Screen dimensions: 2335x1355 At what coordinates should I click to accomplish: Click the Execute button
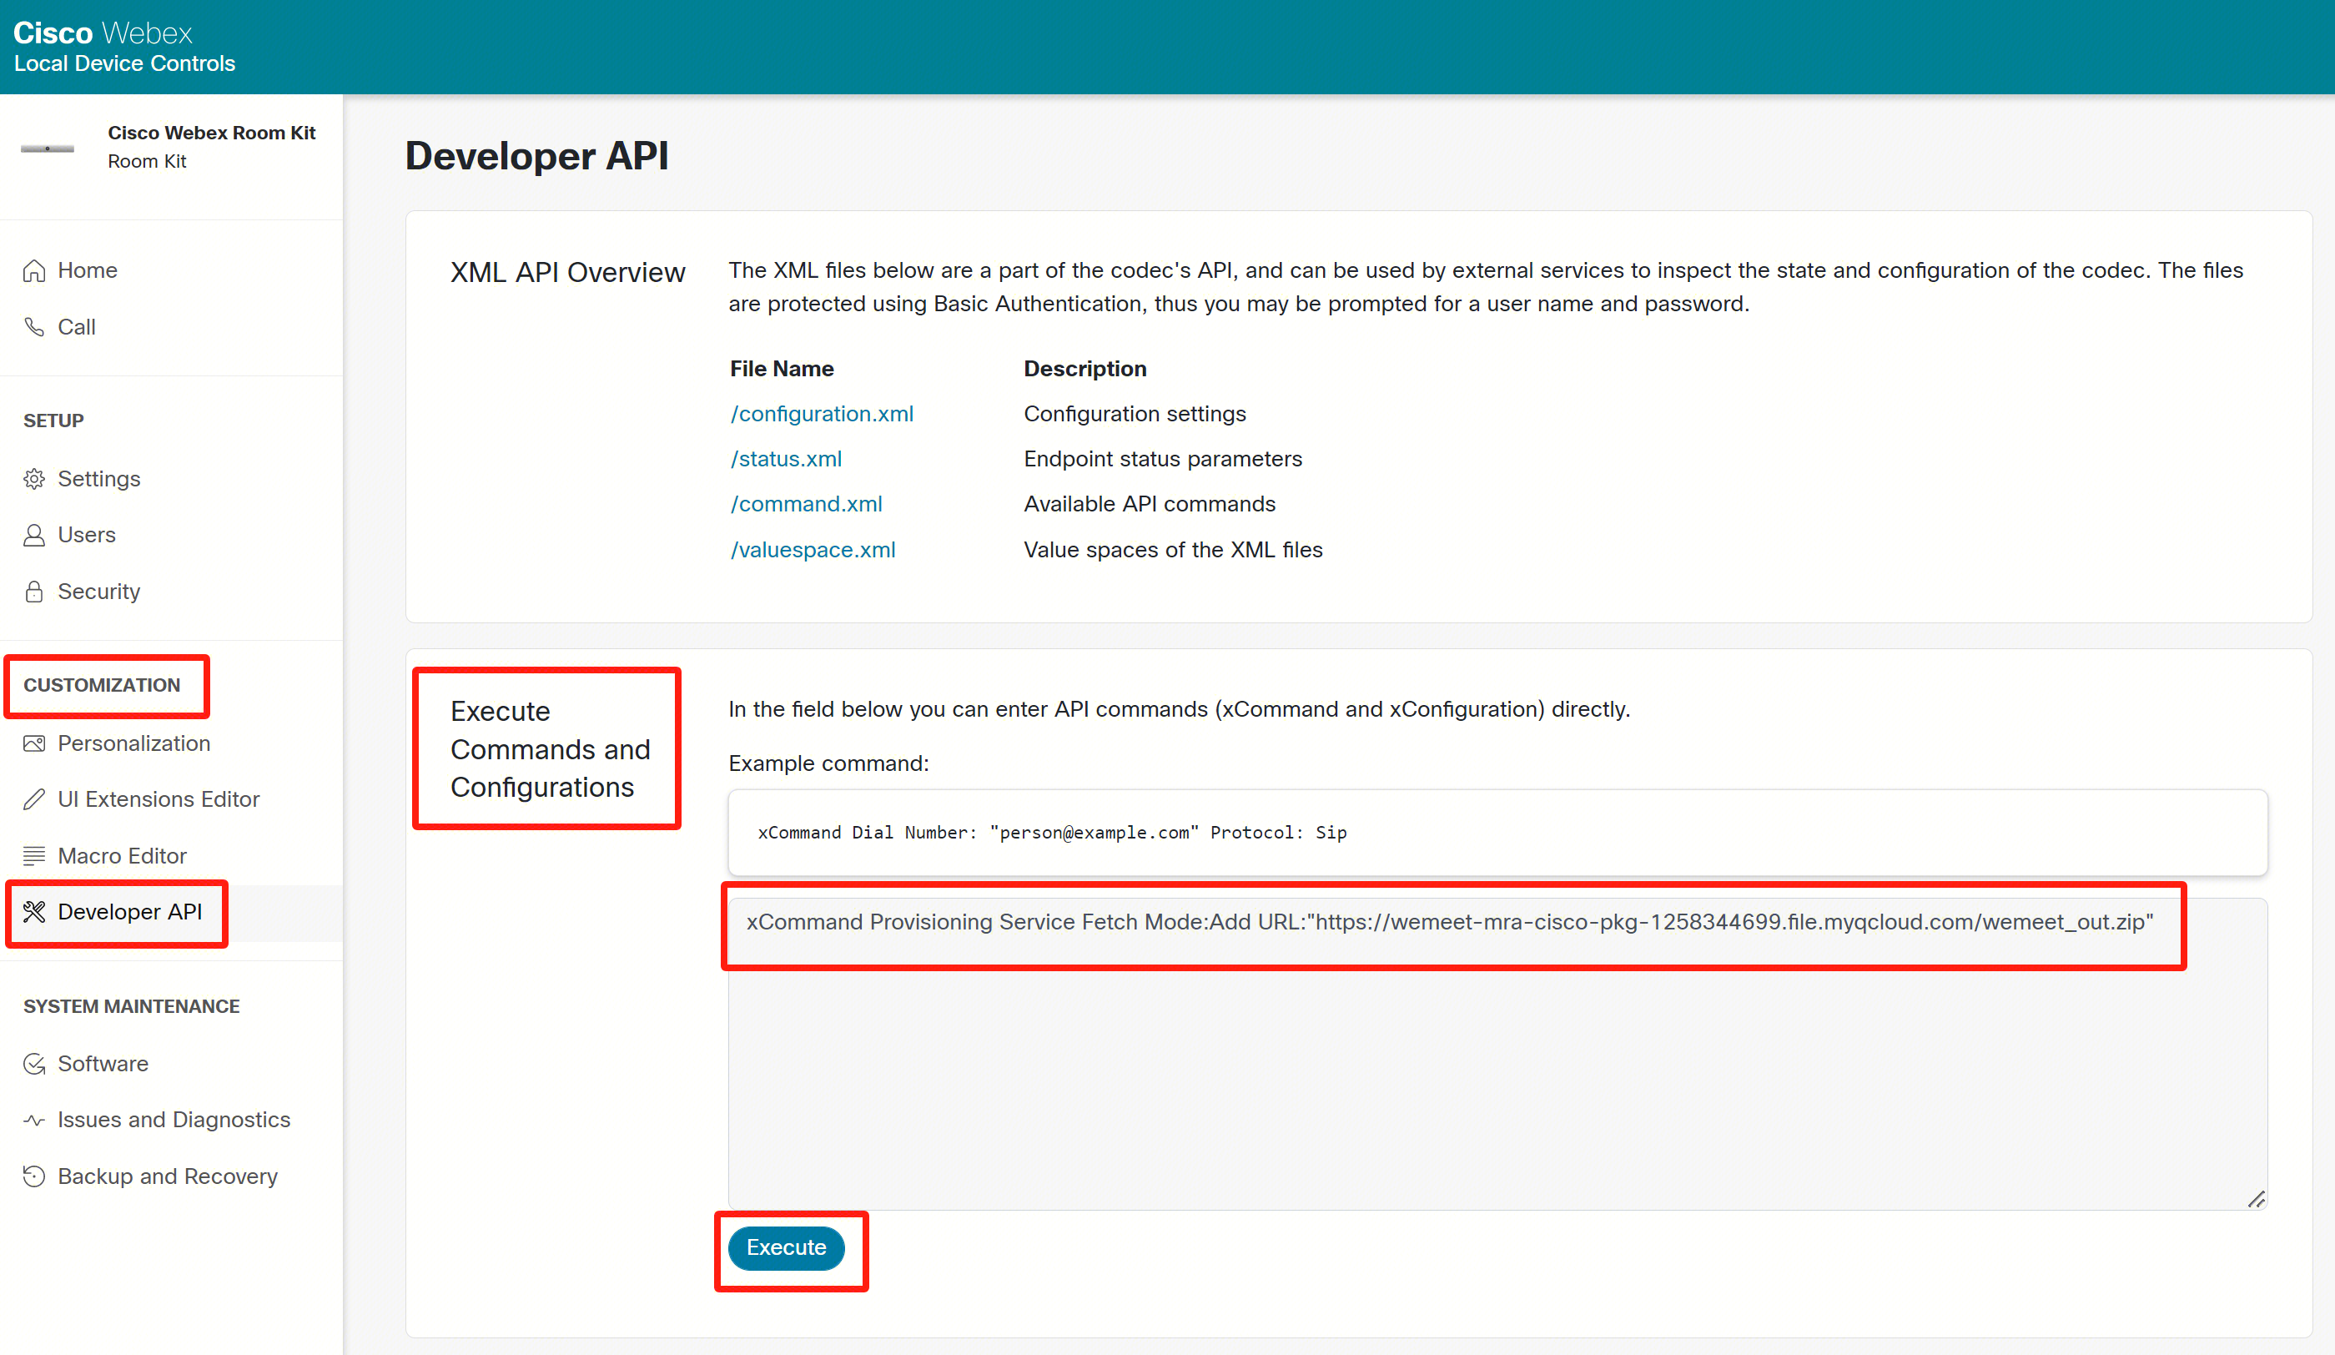point(786,1247)
